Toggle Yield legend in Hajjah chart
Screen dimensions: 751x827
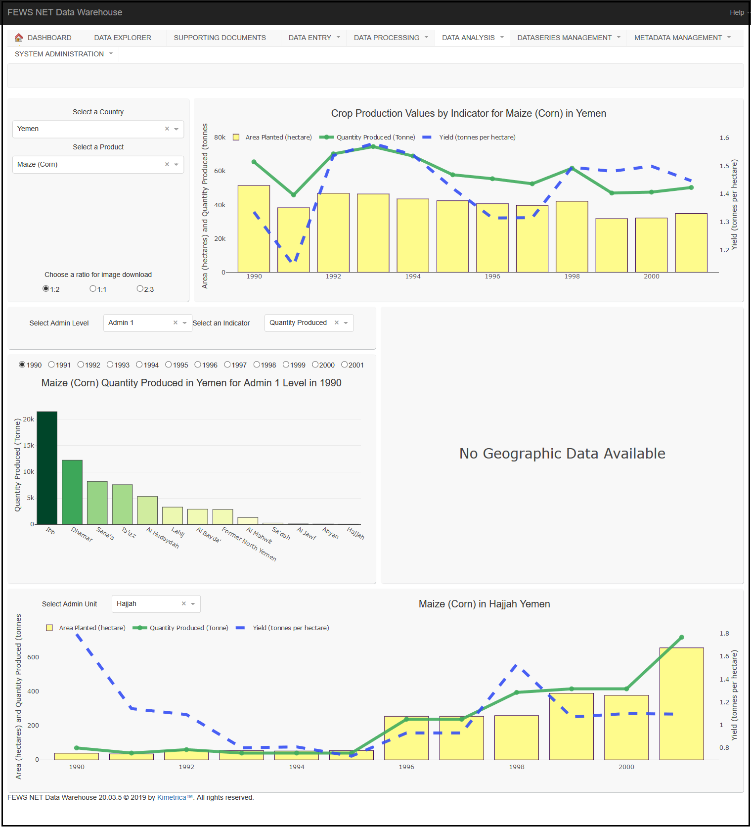[x=290, y=628]
